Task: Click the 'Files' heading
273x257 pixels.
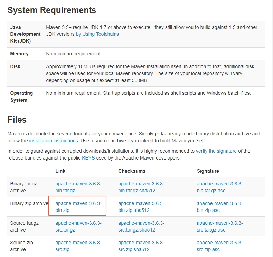Action: [17, 120]
